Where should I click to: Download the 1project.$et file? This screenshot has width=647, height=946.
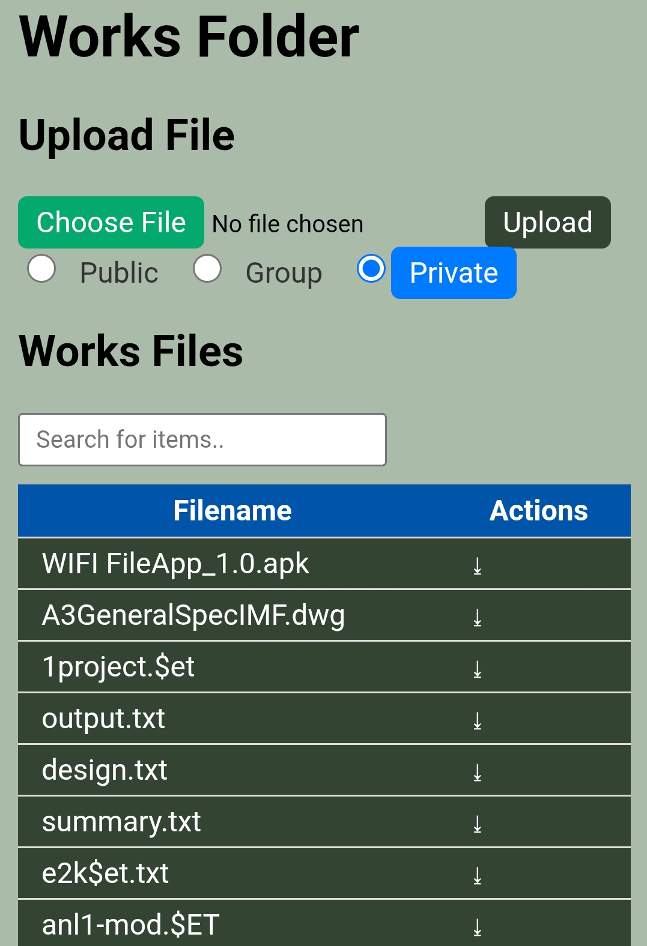(478, 669)
